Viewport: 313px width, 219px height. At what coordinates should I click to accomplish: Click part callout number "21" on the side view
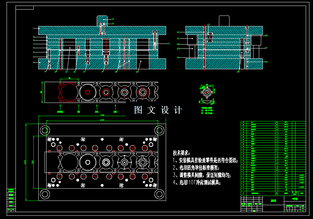coord(178,38)
